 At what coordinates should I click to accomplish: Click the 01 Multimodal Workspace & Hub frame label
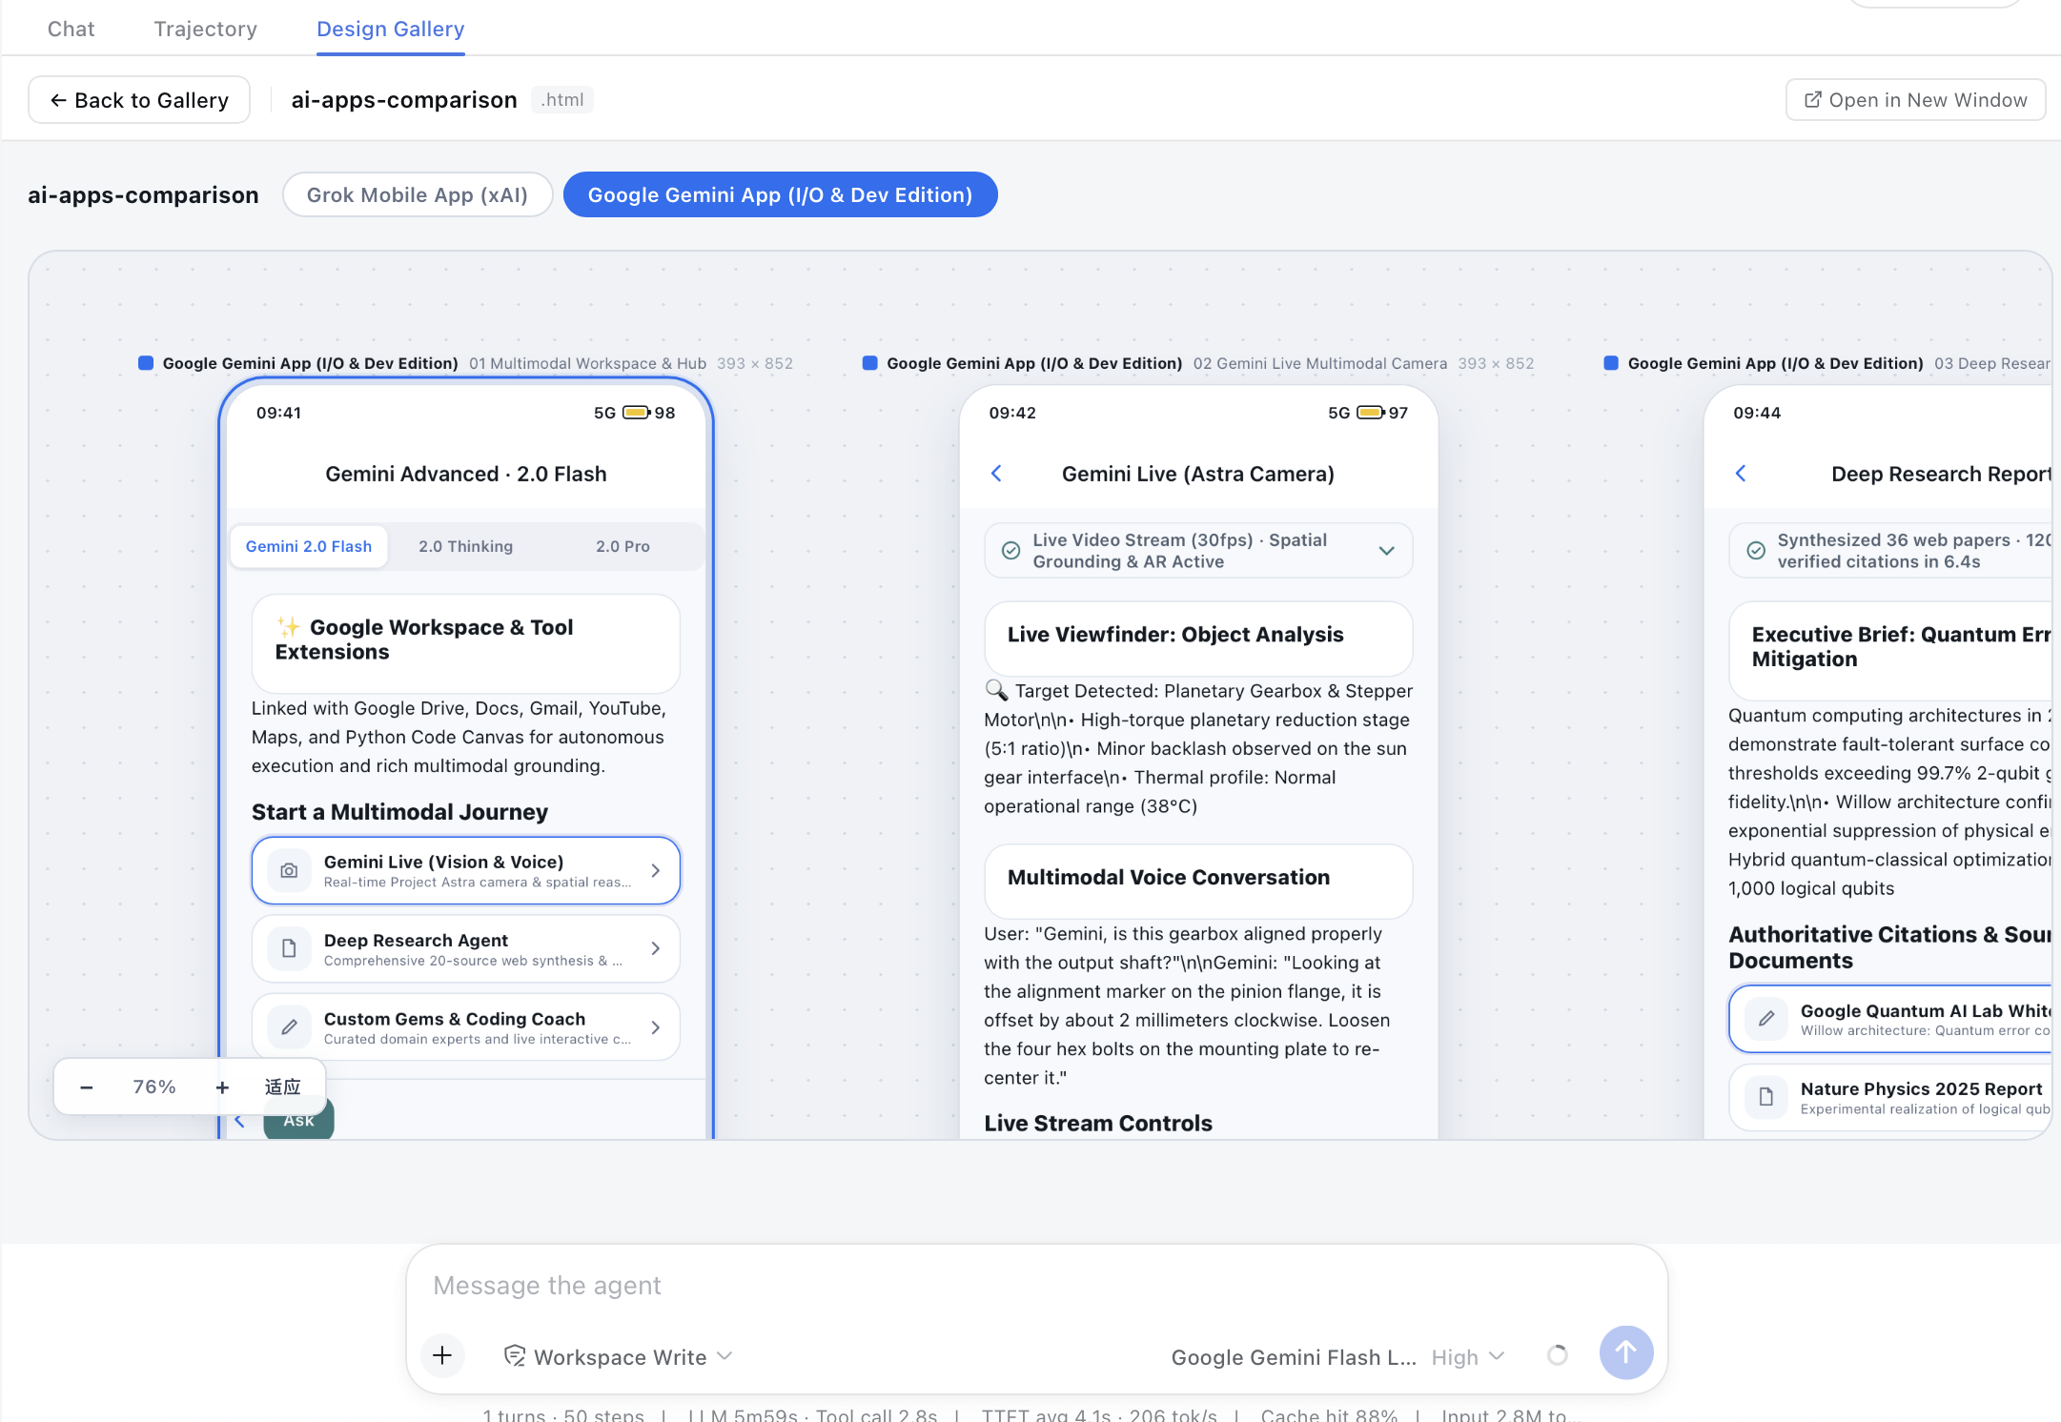tap(587, 363)
